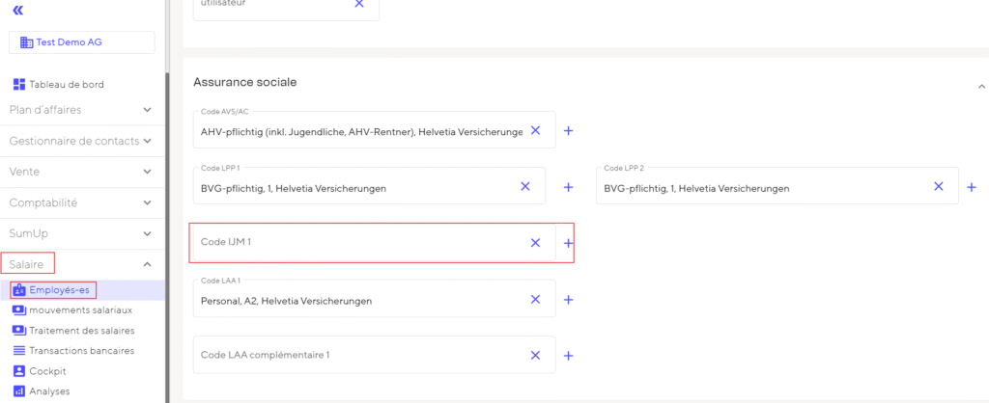
Task: Click plus next to Code LPP 2
Action: (x=972, y=187)
